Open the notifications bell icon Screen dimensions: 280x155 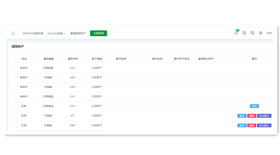point(236,33)
